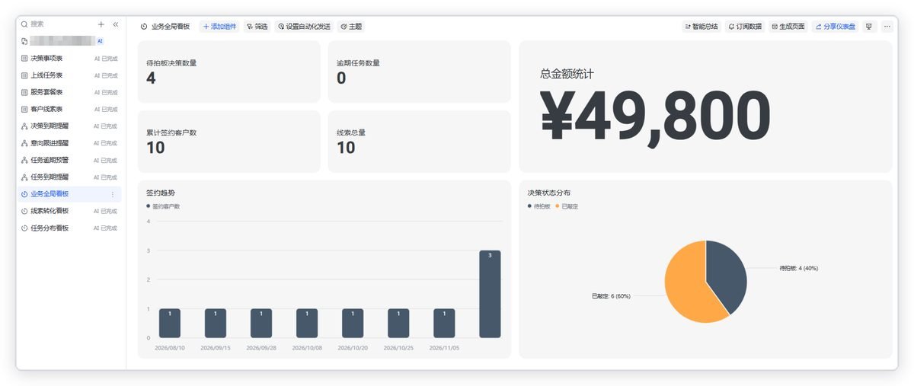914x386 pixels.
Task: Open 任务到期提醒 workflow
Action: click(x=69, y=177)
